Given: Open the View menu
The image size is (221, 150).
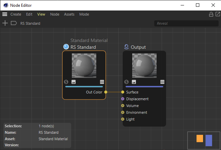Looking at the screenshot, I should 41,14.
